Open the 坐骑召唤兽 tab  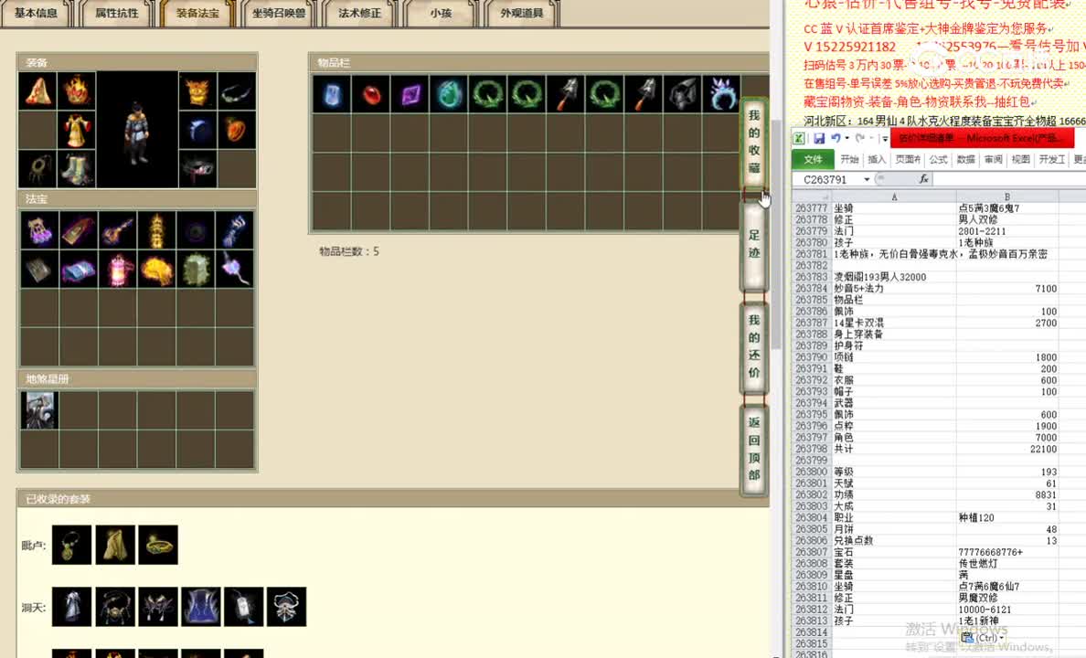point(279,13)
